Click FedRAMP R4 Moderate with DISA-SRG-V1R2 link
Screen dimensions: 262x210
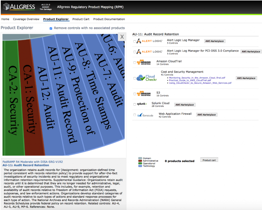point(32,162)
